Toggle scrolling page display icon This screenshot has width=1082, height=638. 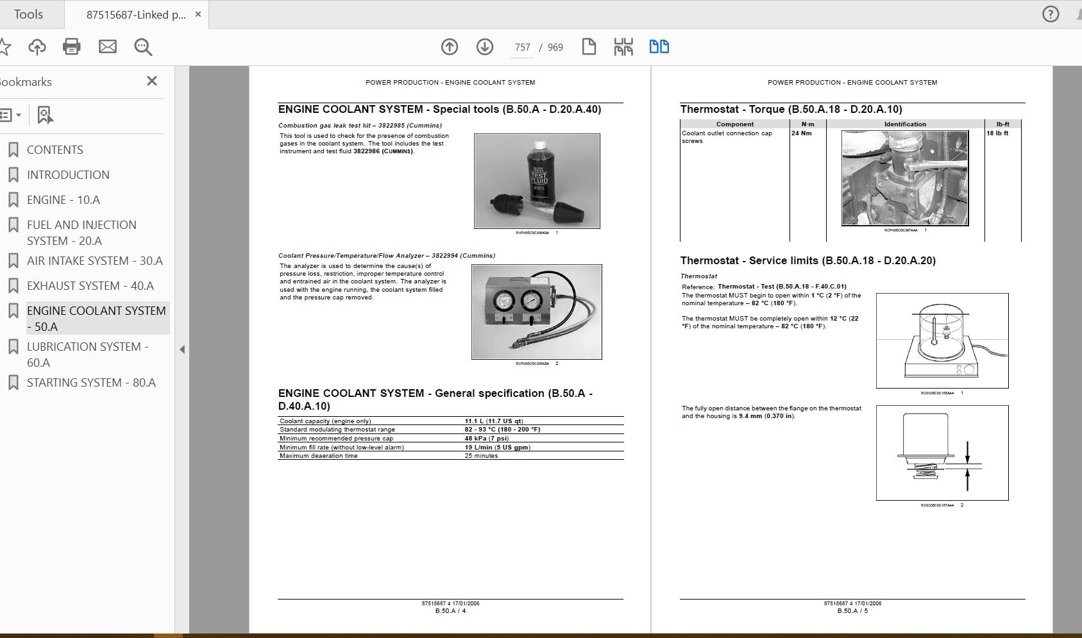coord(623,47)
